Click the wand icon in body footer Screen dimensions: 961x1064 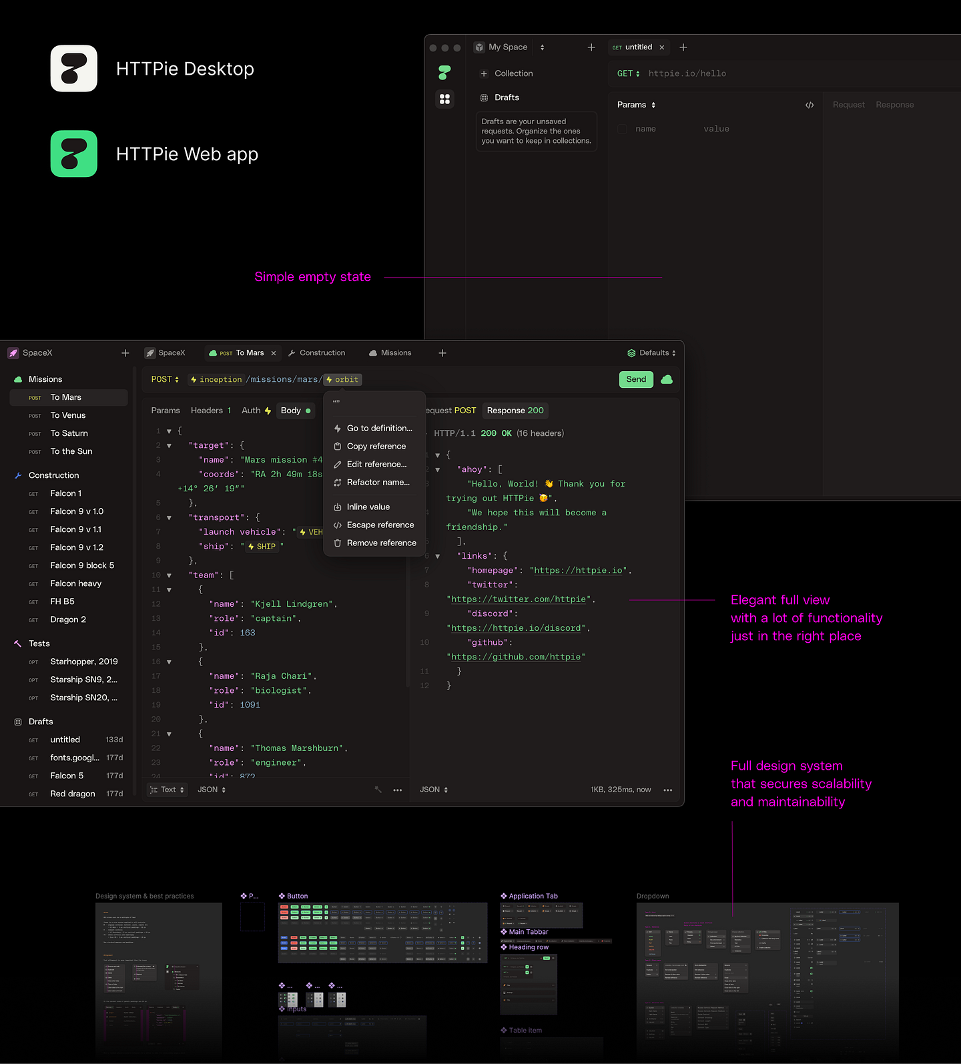pyautogui.click(x=378, y=790)
